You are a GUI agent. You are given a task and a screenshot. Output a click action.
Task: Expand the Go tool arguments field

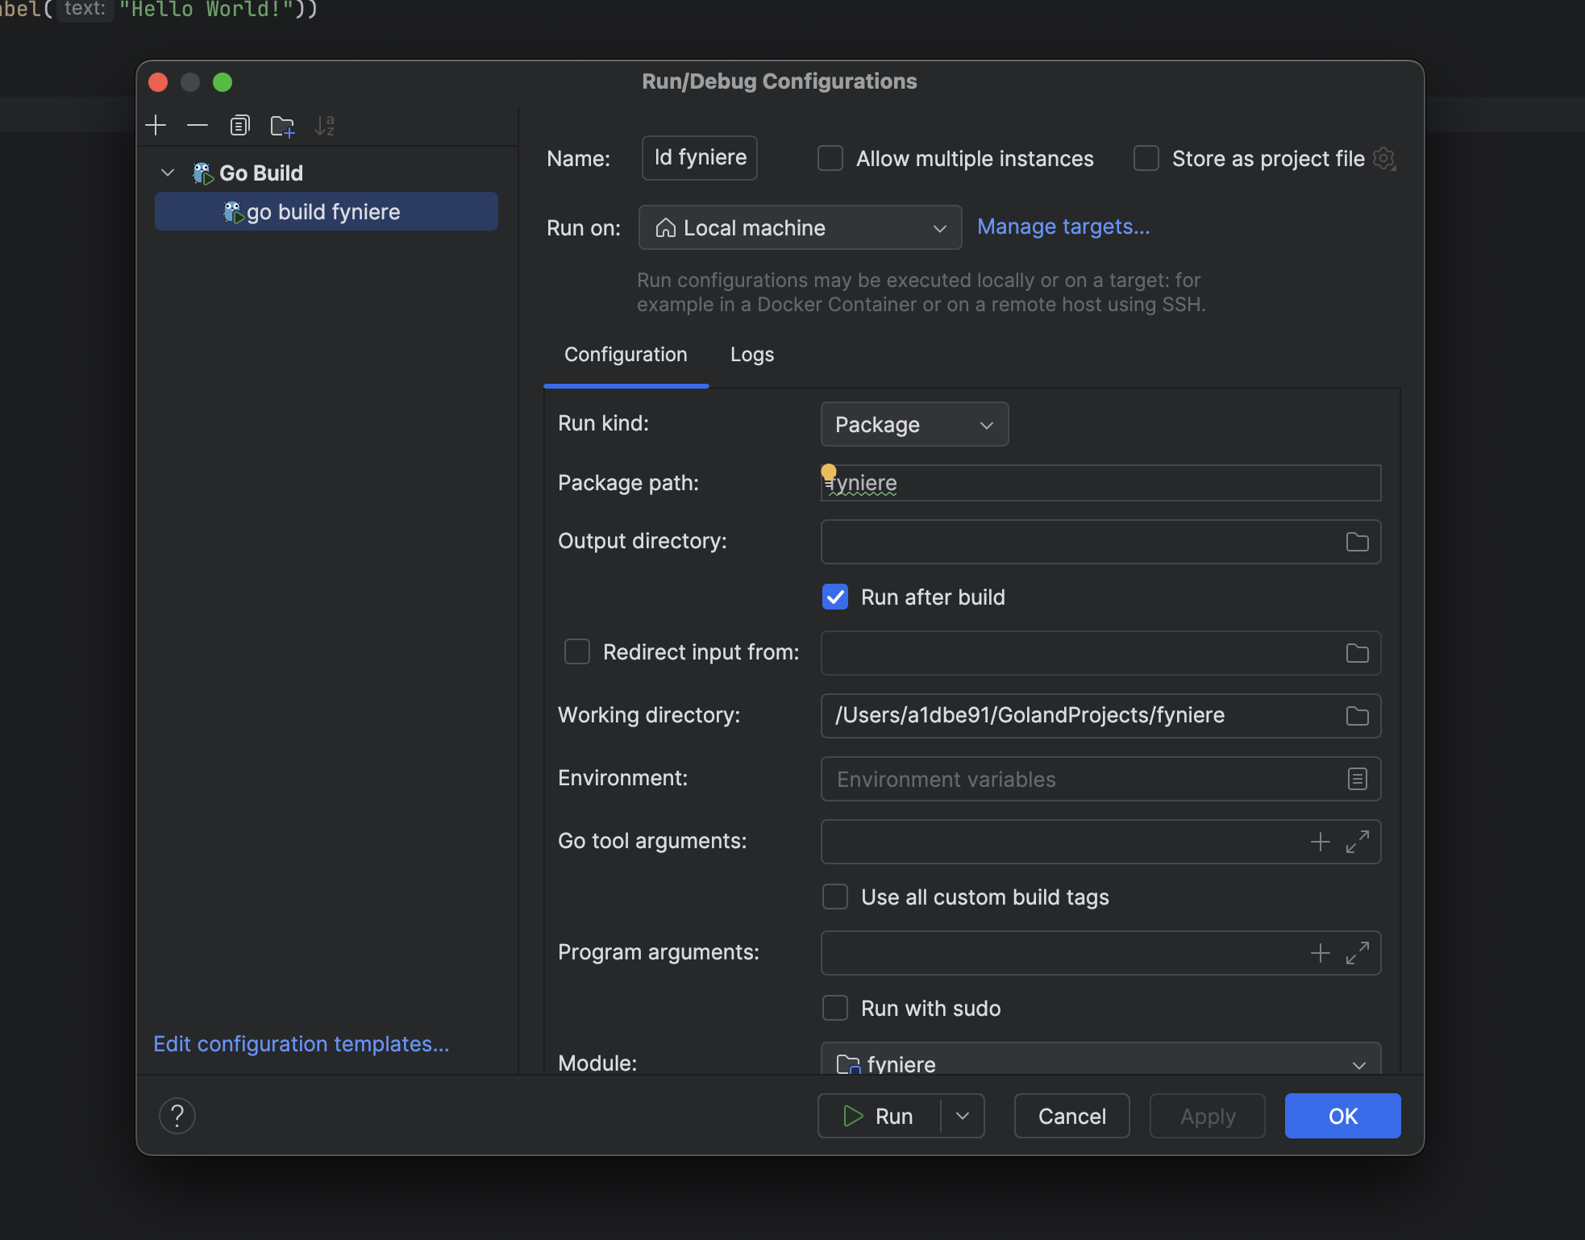1358,842
